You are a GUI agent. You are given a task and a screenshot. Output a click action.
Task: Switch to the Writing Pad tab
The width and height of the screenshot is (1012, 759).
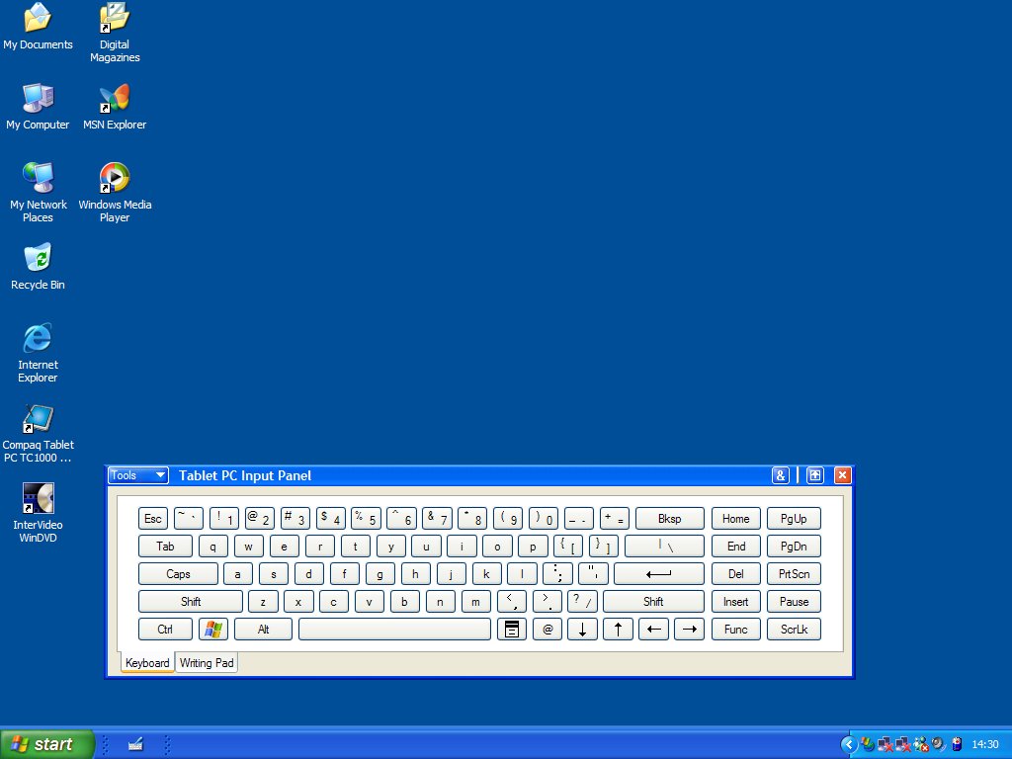point(207,663)
